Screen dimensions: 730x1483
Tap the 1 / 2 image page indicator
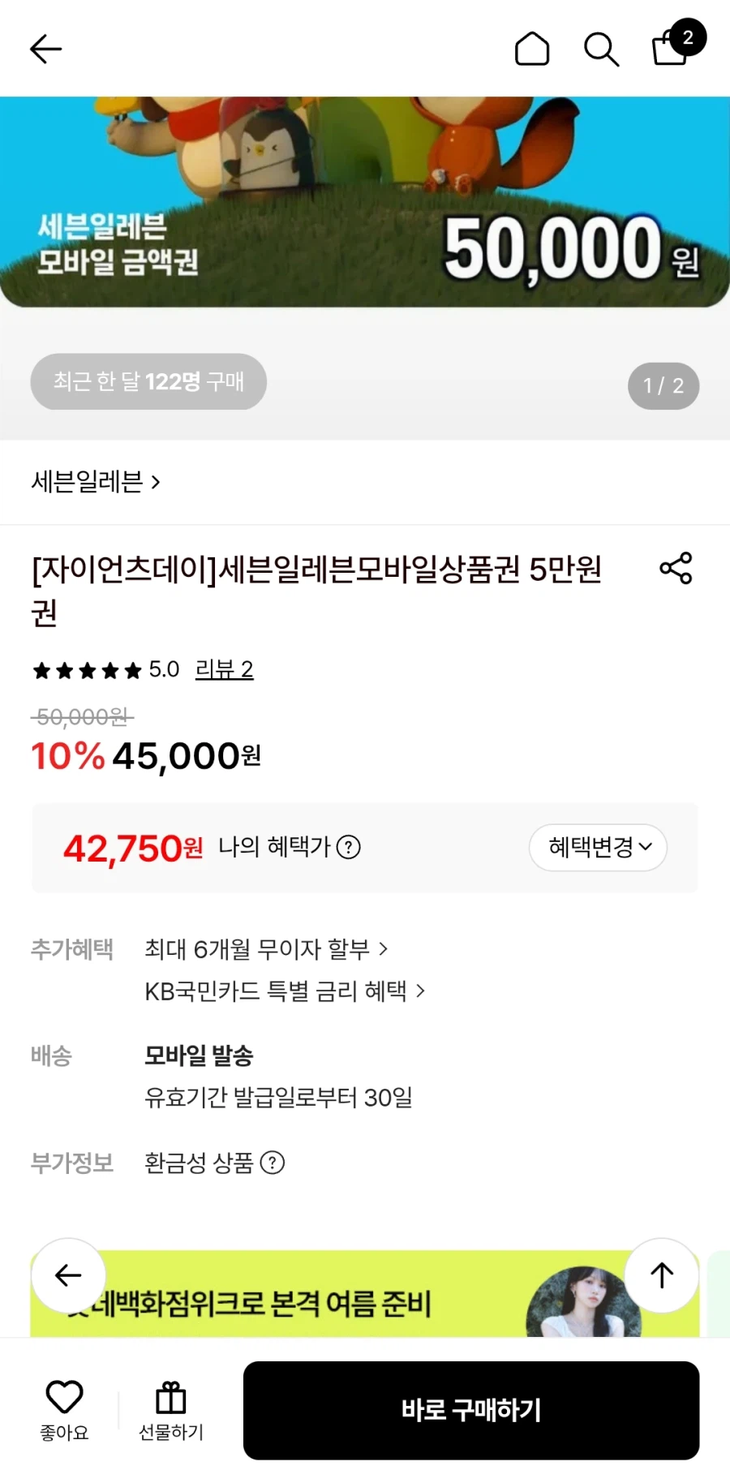663,385
